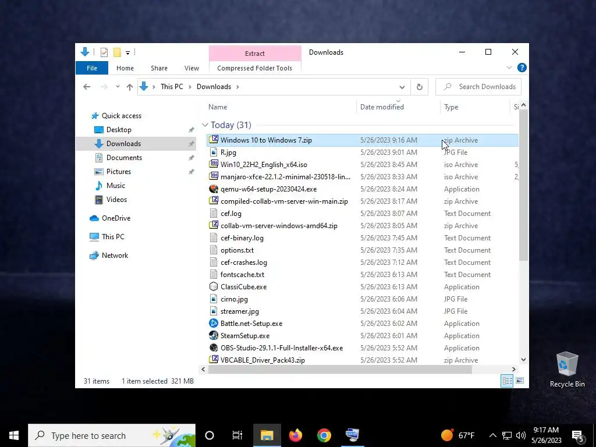Open the File menu

click(x=92, y=68)
